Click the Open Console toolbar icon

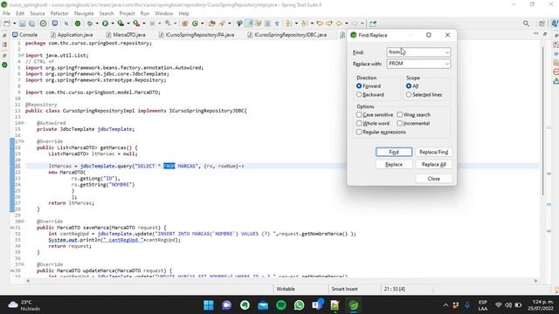coord(54,24)
